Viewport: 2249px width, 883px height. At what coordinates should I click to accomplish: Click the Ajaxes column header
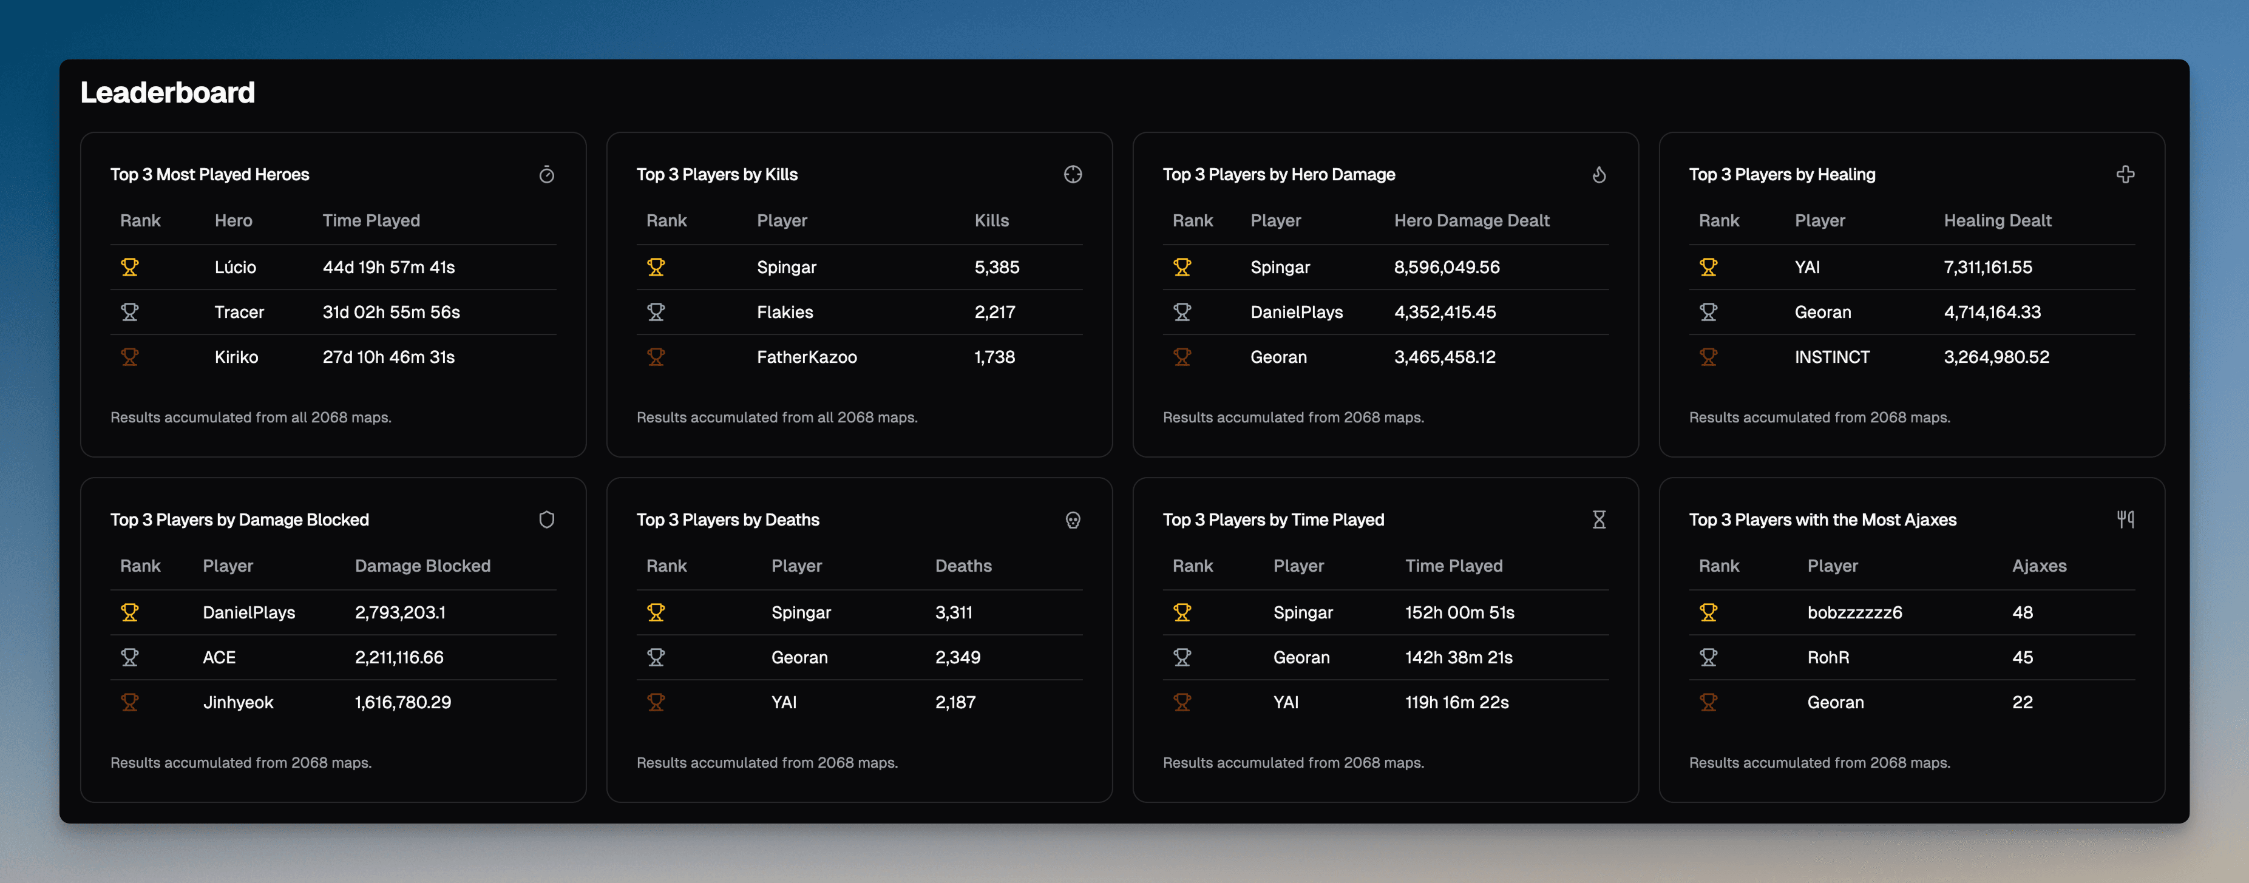pos(2038,566)
